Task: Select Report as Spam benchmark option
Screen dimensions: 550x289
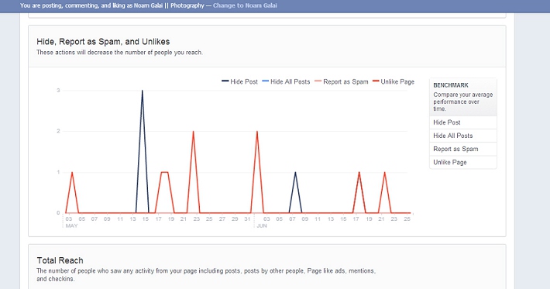Action: (463, 149)
